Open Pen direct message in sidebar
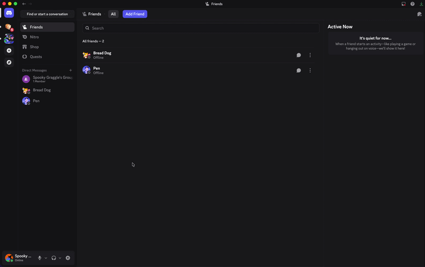Screen dimensions: 425x267 tap(47, 101)
